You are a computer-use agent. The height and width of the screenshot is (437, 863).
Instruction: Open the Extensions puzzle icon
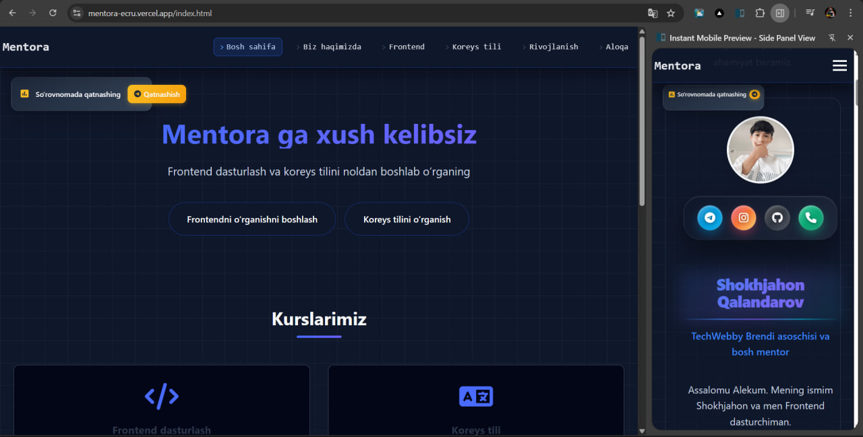click(x=760, y=13)
